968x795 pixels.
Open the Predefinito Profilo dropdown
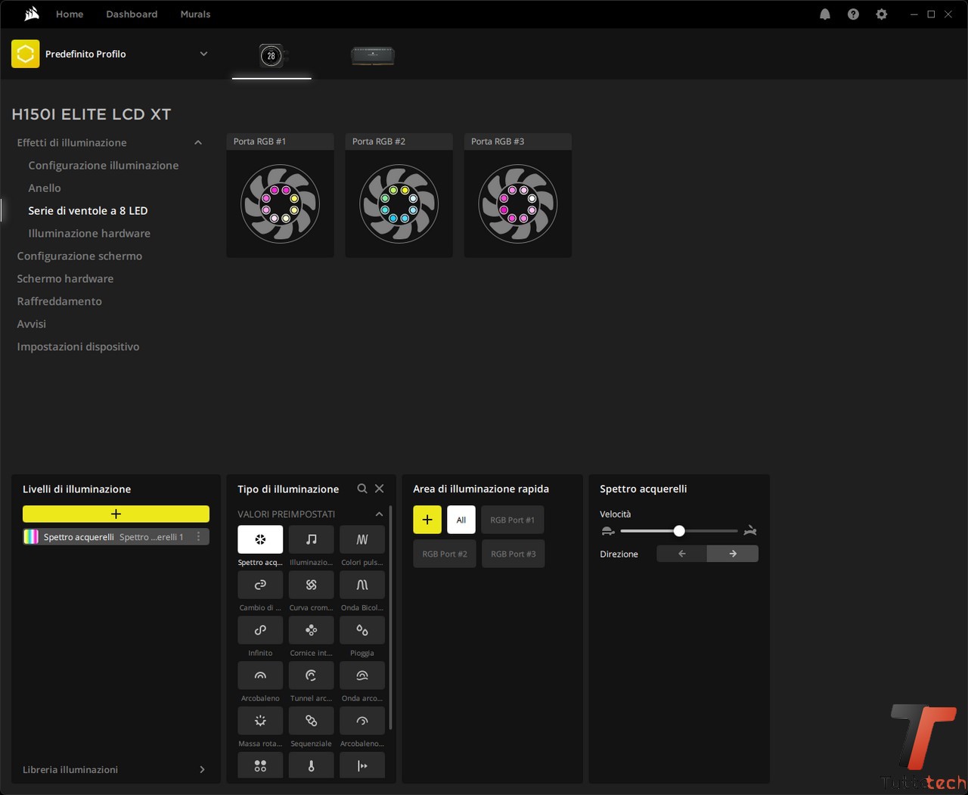click(x=203, y=54)
